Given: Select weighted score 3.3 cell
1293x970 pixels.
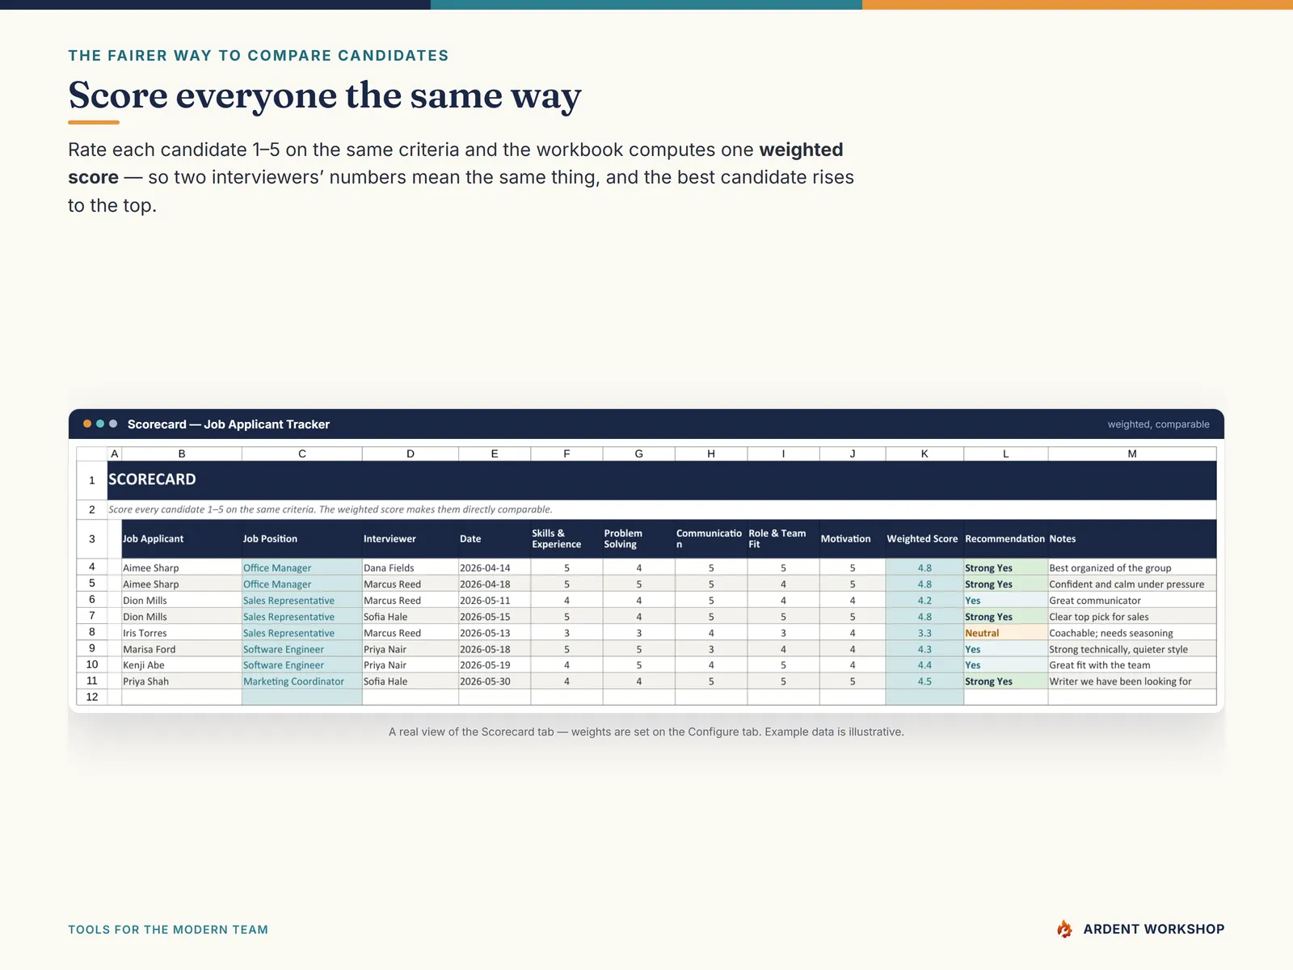Looking at the screenshot, I should (x=924, y=632).
